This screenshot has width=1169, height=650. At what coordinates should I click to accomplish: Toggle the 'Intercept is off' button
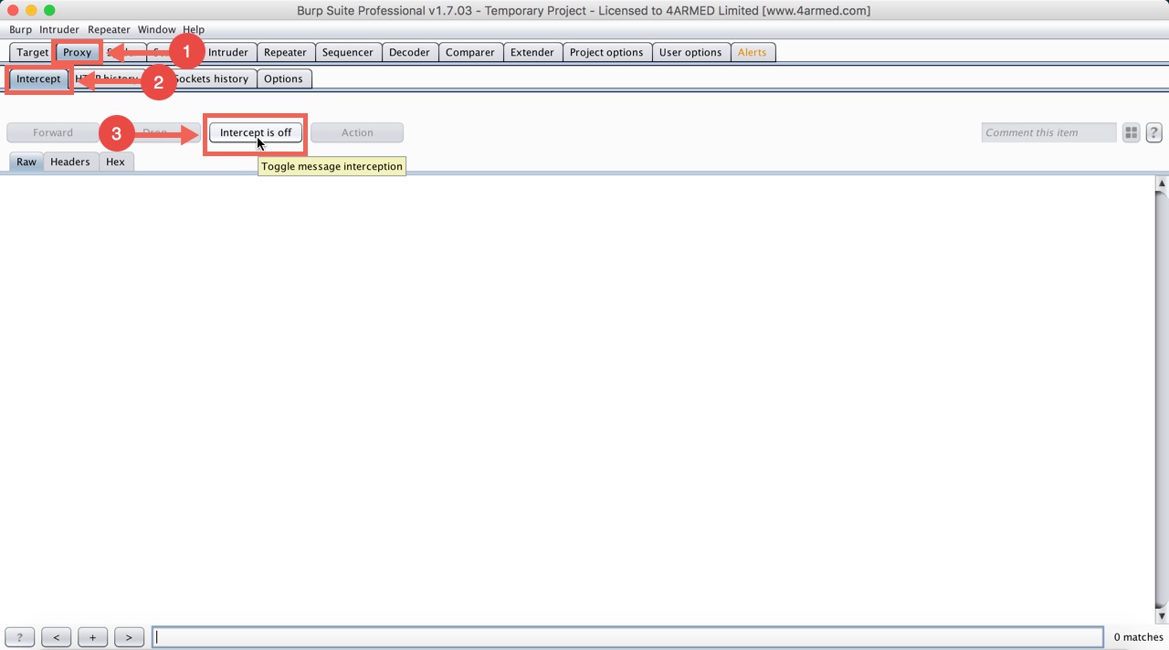coord(256,132)
